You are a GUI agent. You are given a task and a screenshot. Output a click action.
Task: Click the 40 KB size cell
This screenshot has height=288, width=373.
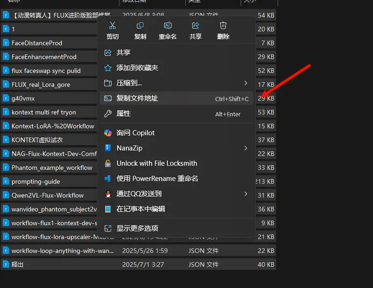[x=266, y=265]
